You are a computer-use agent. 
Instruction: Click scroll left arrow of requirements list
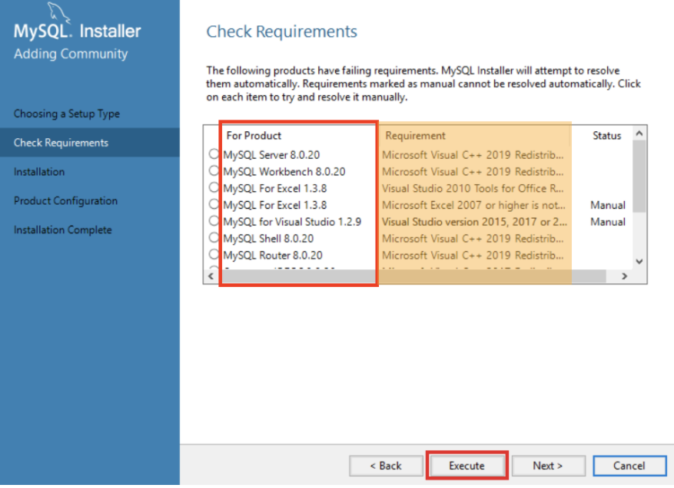click(211, 276)
